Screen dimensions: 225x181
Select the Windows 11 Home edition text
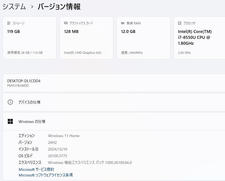(64, 136)
